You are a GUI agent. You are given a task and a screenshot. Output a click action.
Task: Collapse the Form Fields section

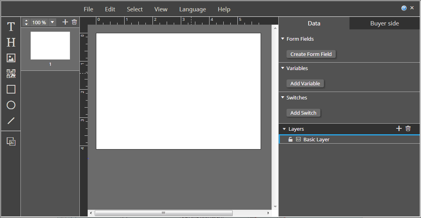pyautogui.click(x=283, y=39)
